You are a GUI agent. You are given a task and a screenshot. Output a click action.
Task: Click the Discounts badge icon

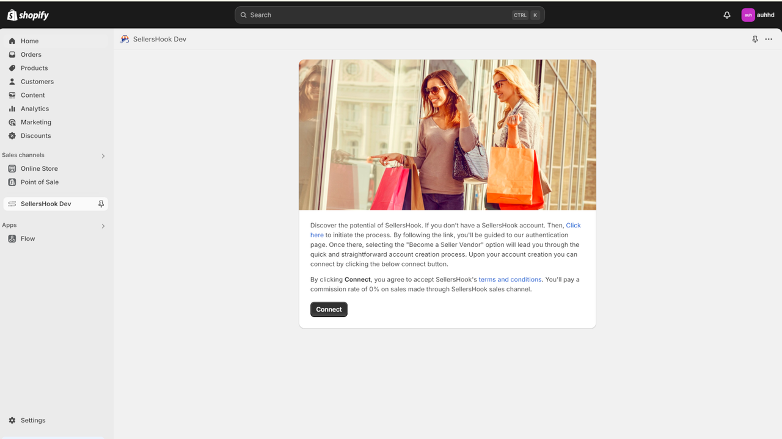(12, 135)
